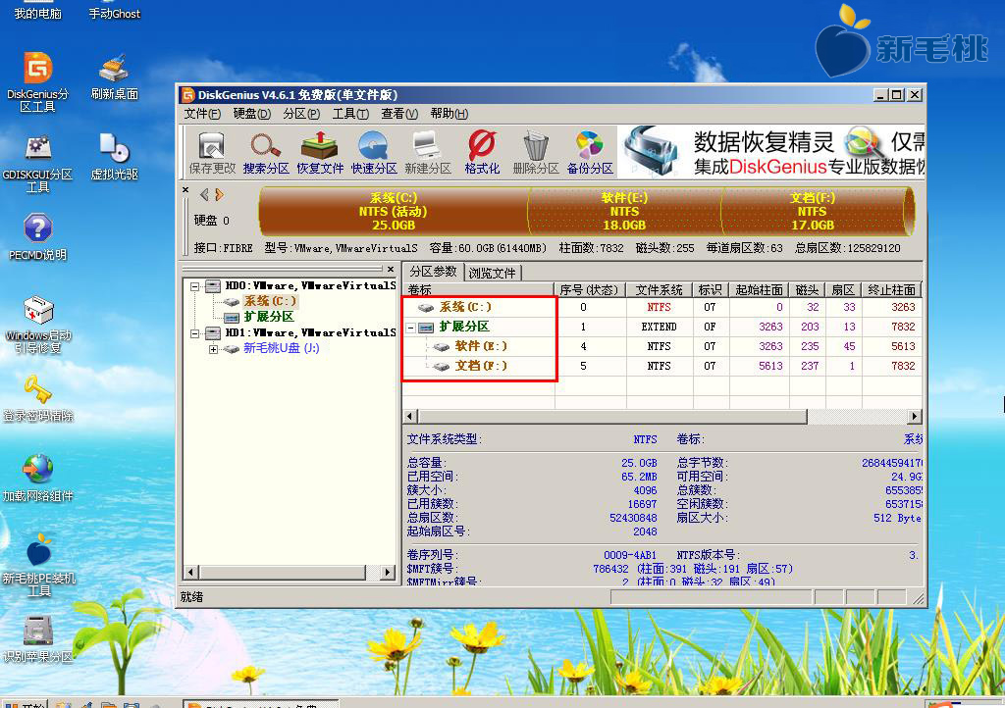Image resolution: width=1005 pixels, height=708 pixels.
Task: Select the 软件(E:) partition bar segment
Action: [624, 211]
